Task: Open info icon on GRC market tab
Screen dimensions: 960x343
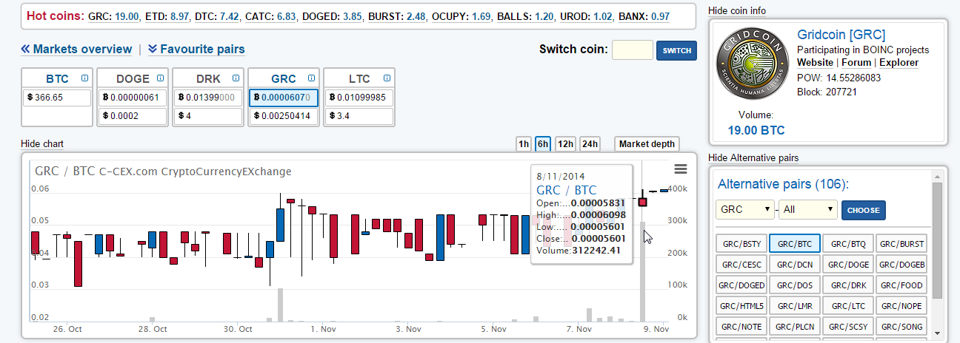Action: tap(311, 78)
